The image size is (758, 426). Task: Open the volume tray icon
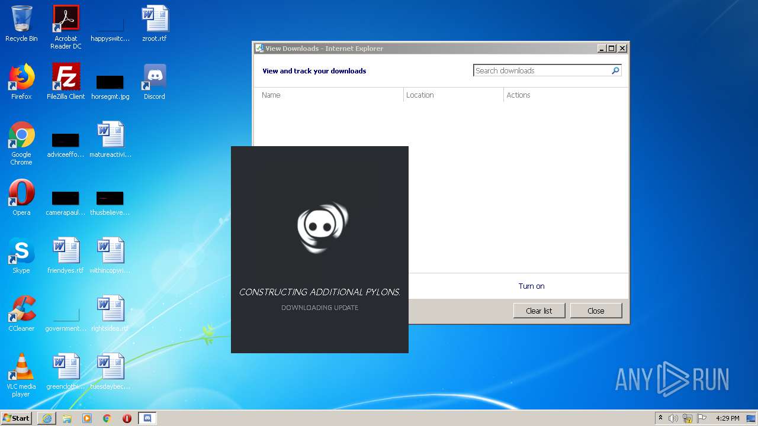673,418
